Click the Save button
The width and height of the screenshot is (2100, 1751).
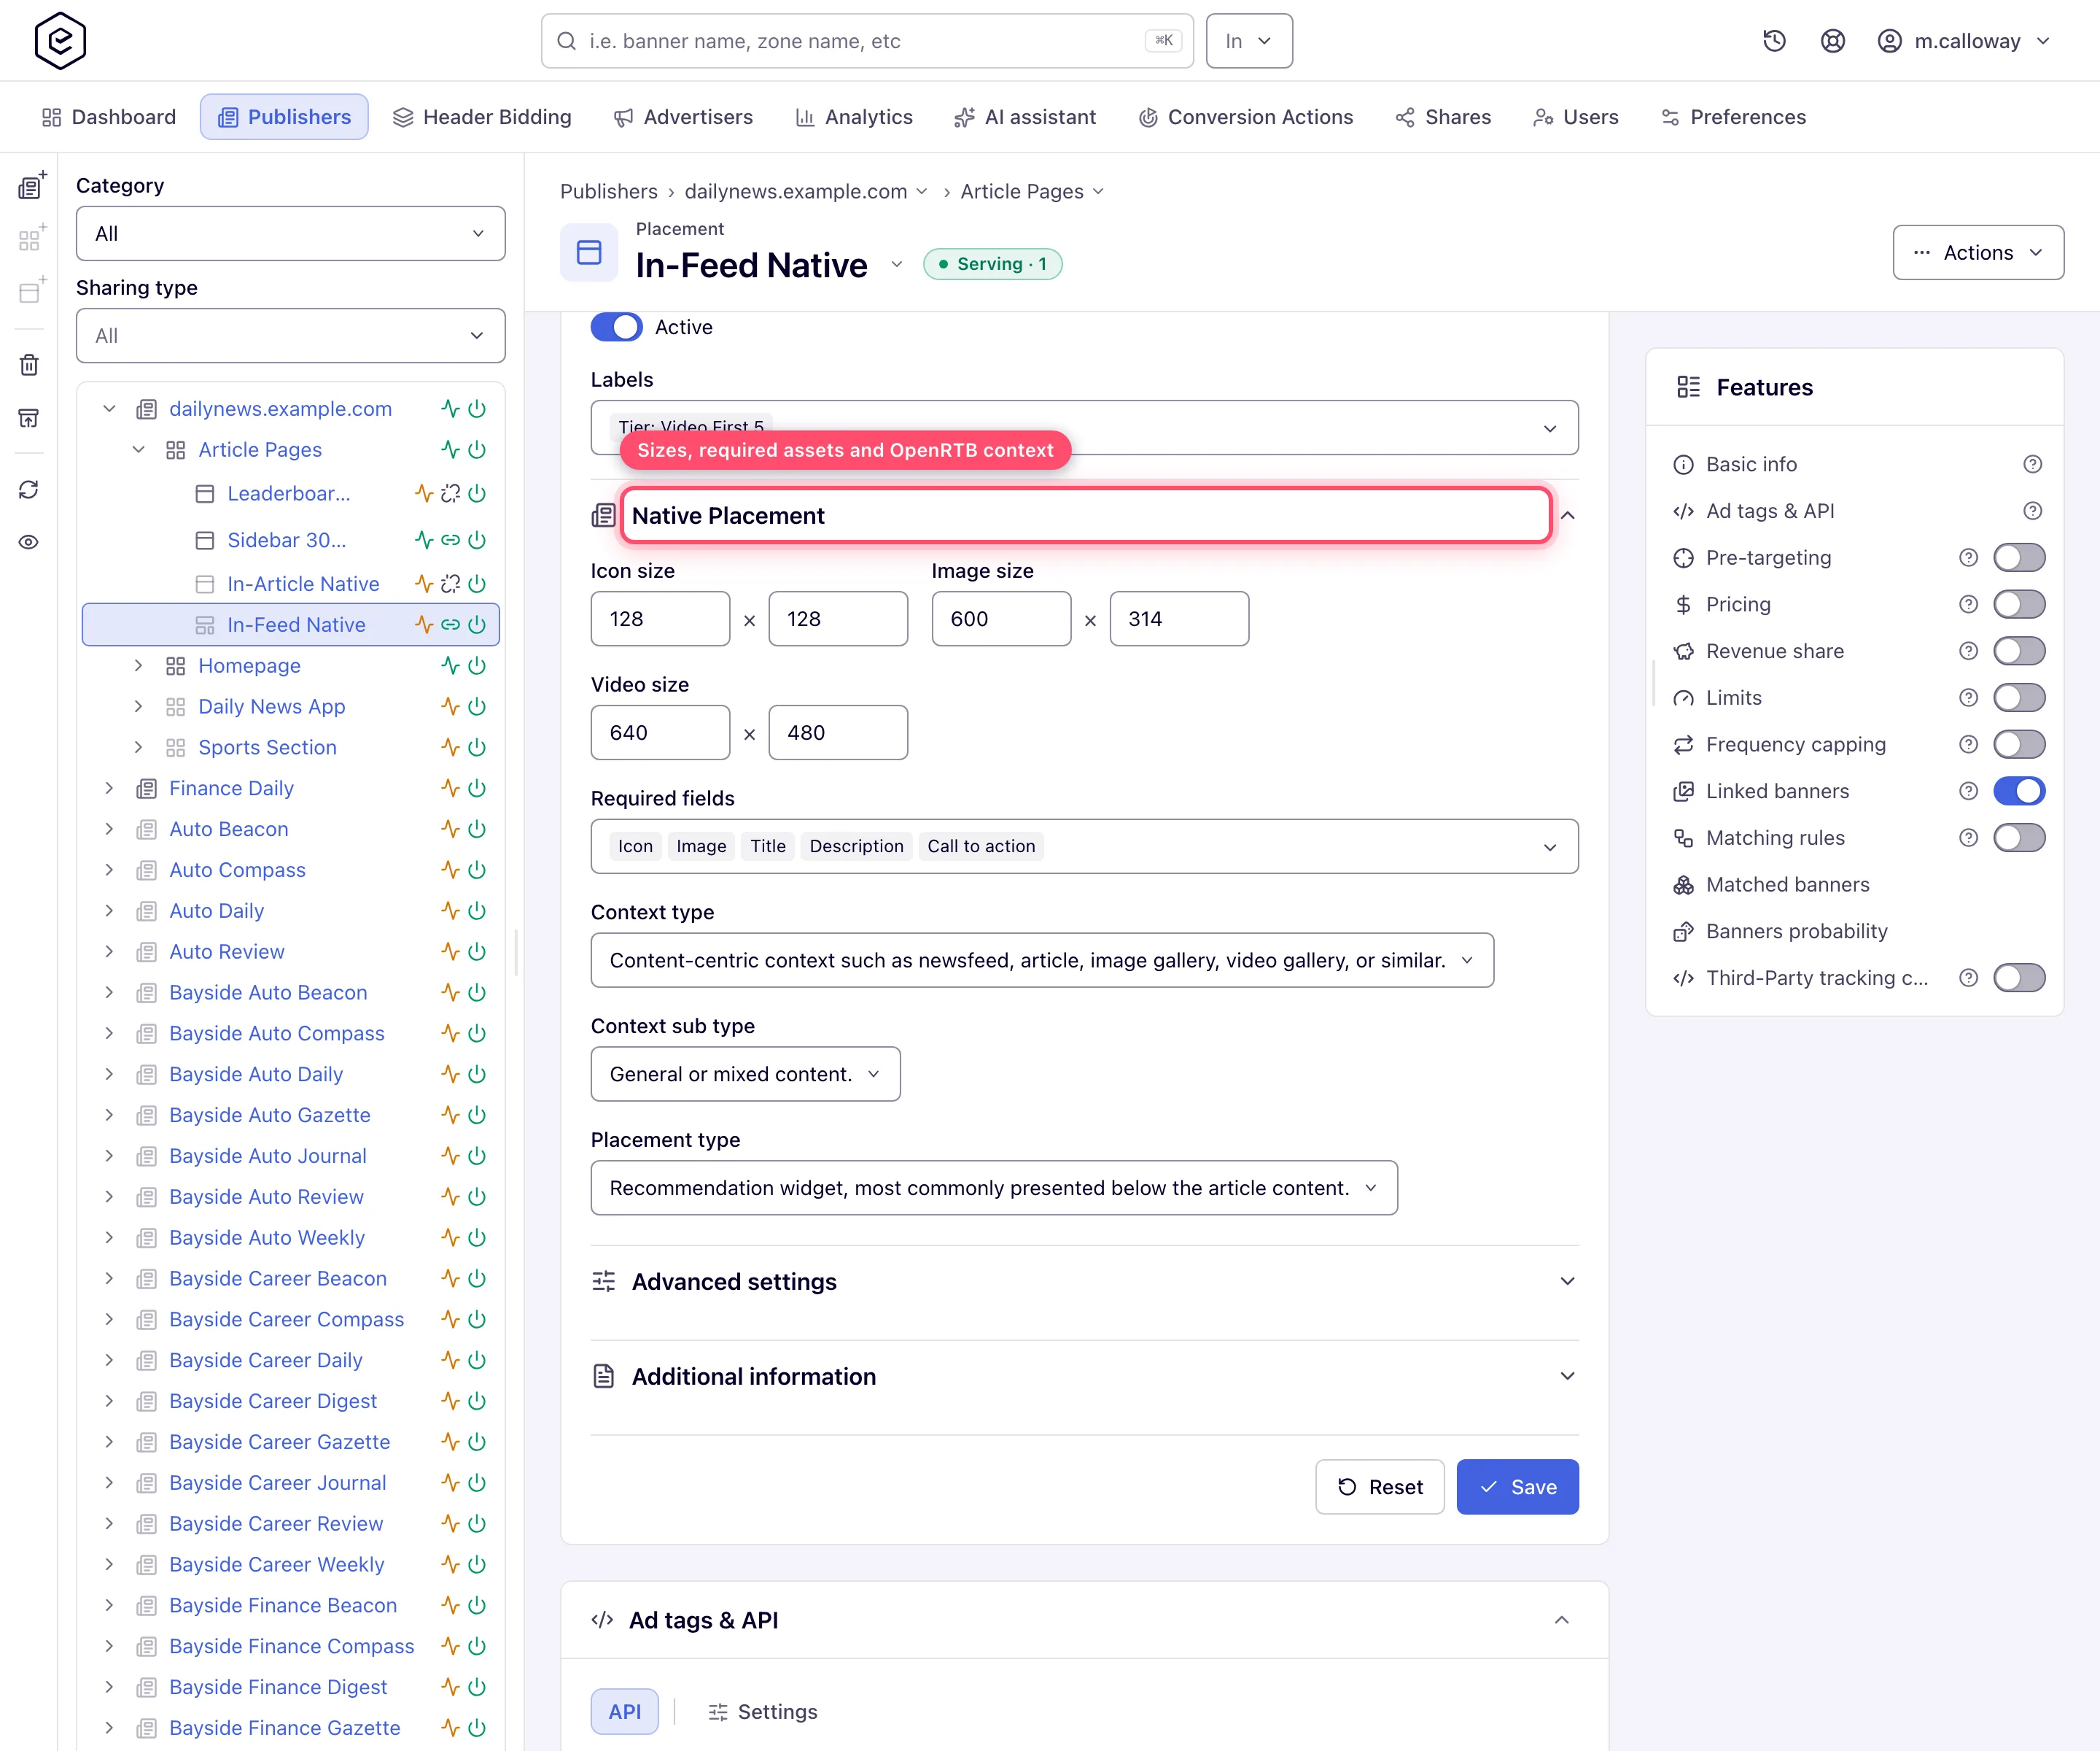point(1517,1487)
